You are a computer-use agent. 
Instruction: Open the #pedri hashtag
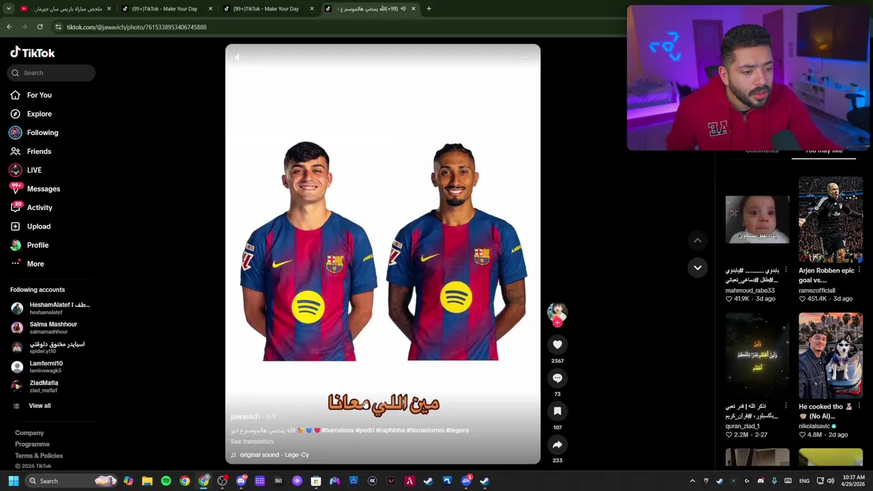365,430
